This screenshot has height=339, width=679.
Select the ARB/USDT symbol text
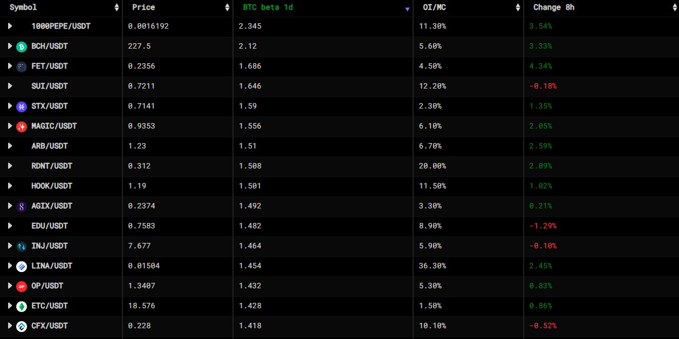click(x=50, y=146)
